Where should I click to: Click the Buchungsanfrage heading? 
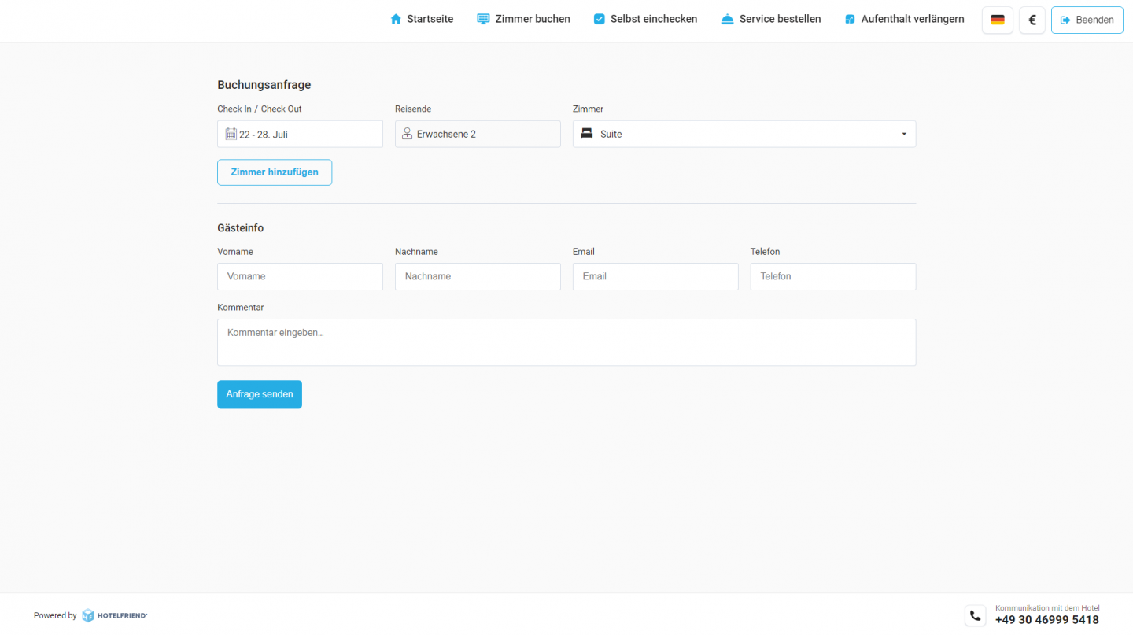tap(264, 85)
